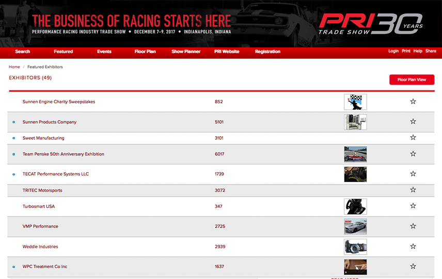Star Team Penske 50th Anniversary Exhibition
Image resolution: width=442 pixels, height=279 pixels.
(x=413, y=154)
